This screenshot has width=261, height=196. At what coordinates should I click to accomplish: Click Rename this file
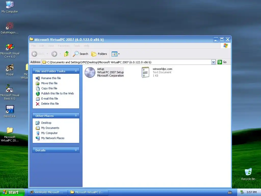coord(51,78)
